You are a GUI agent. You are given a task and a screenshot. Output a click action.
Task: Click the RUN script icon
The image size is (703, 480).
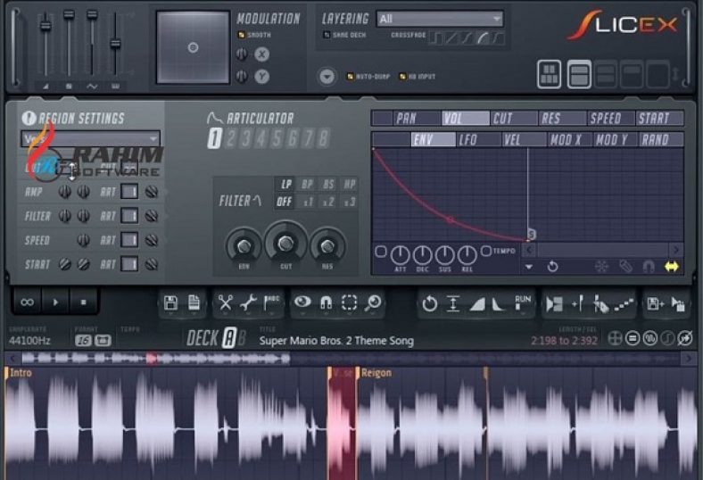click(523, 303)
